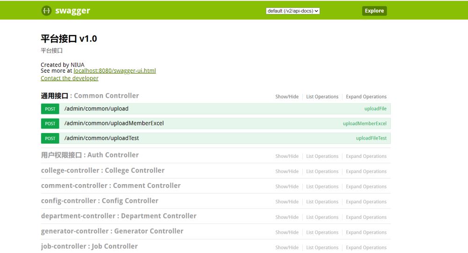Open /admin/common/uploadMemberExcel endpoint path
Viewport: 468px width, 253px height.
coord(114,123)
